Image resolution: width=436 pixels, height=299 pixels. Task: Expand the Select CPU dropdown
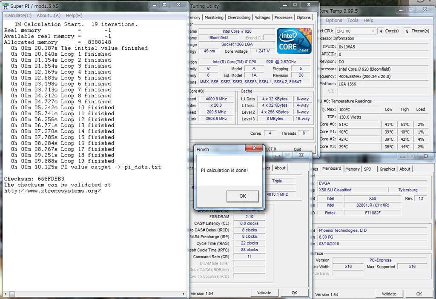tap(373, 31)
